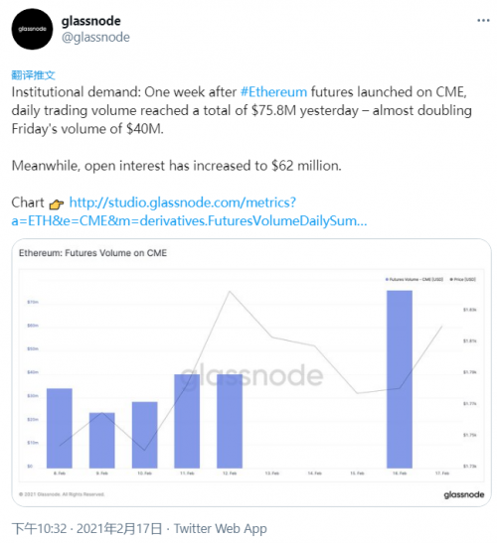Open the #Ethereum hashtag
The width and height of the screenshot is (497, 543).
point(273,92)
